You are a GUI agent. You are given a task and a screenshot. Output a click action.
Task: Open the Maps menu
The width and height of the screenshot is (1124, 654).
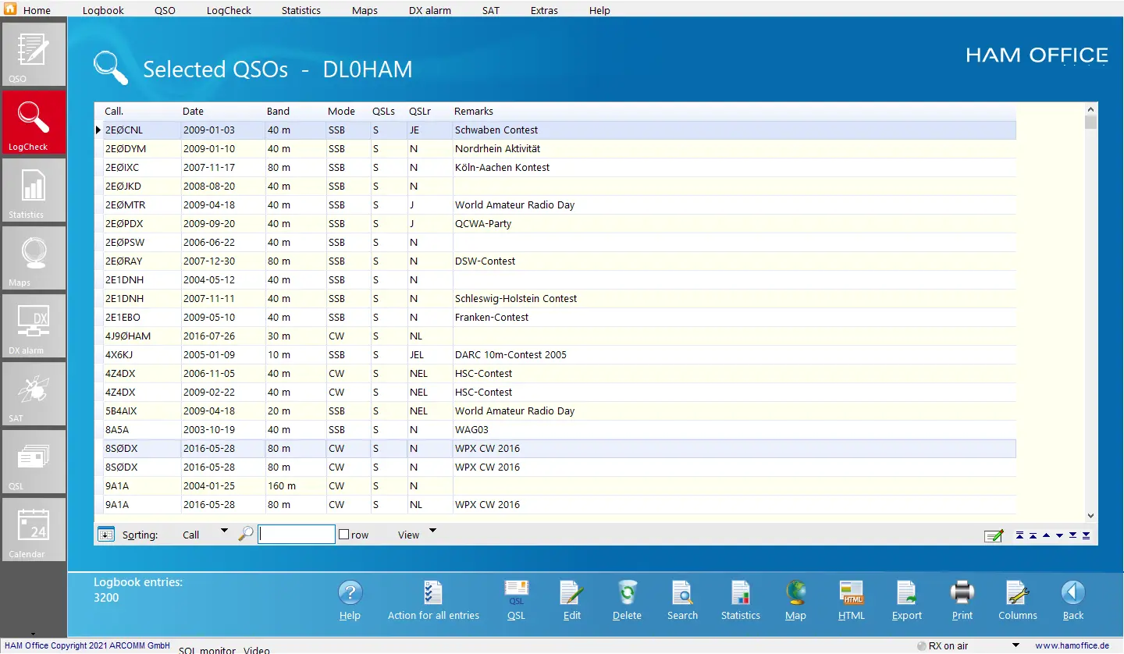coord(365,11)
